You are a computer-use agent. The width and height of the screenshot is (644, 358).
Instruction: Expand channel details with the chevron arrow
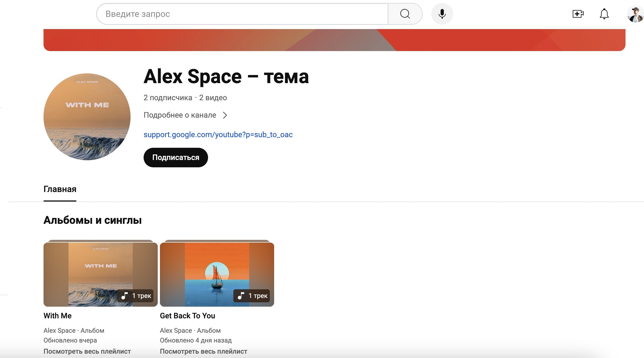pyautogui.click(x=225, y=115)
